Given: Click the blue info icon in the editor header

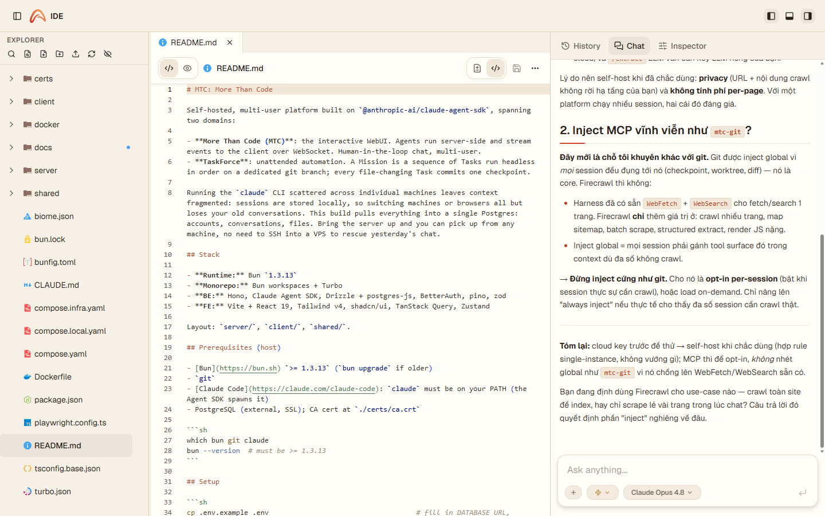Looking at the screenshot, I should [207, 68].
